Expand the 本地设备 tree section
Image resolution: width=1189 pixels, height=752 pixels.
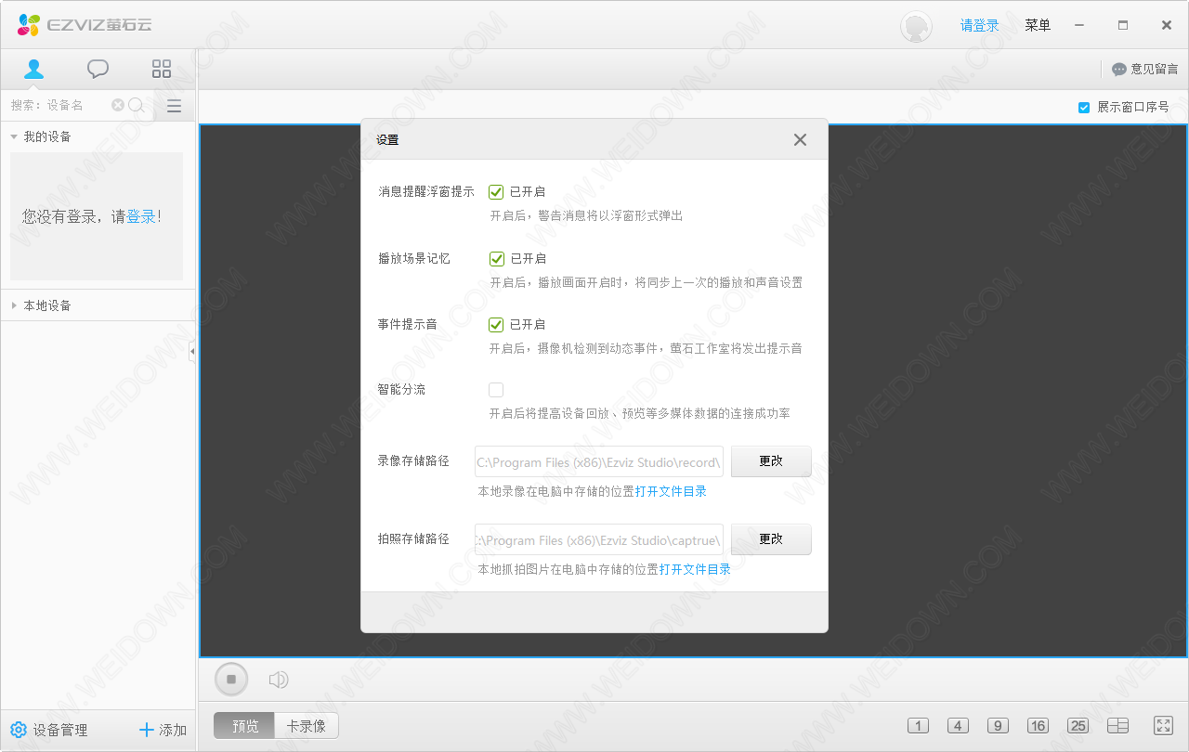click(14, 305)
